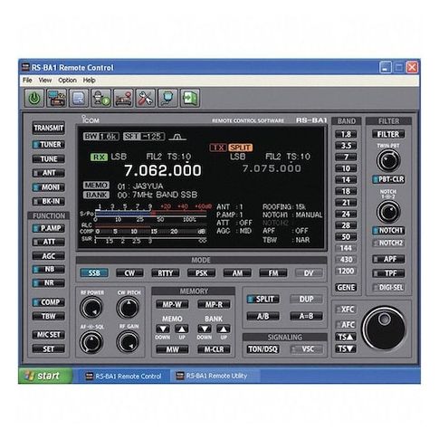Click the A=B equalize button
This screenshot has width=439, height=439.
pyautogui.click(x=306, y=316)
